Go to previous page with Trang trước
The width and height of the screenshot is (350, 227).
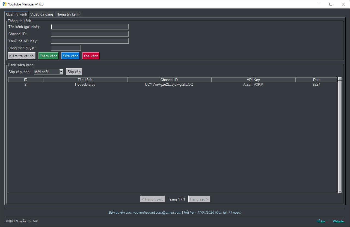[152, 199]
